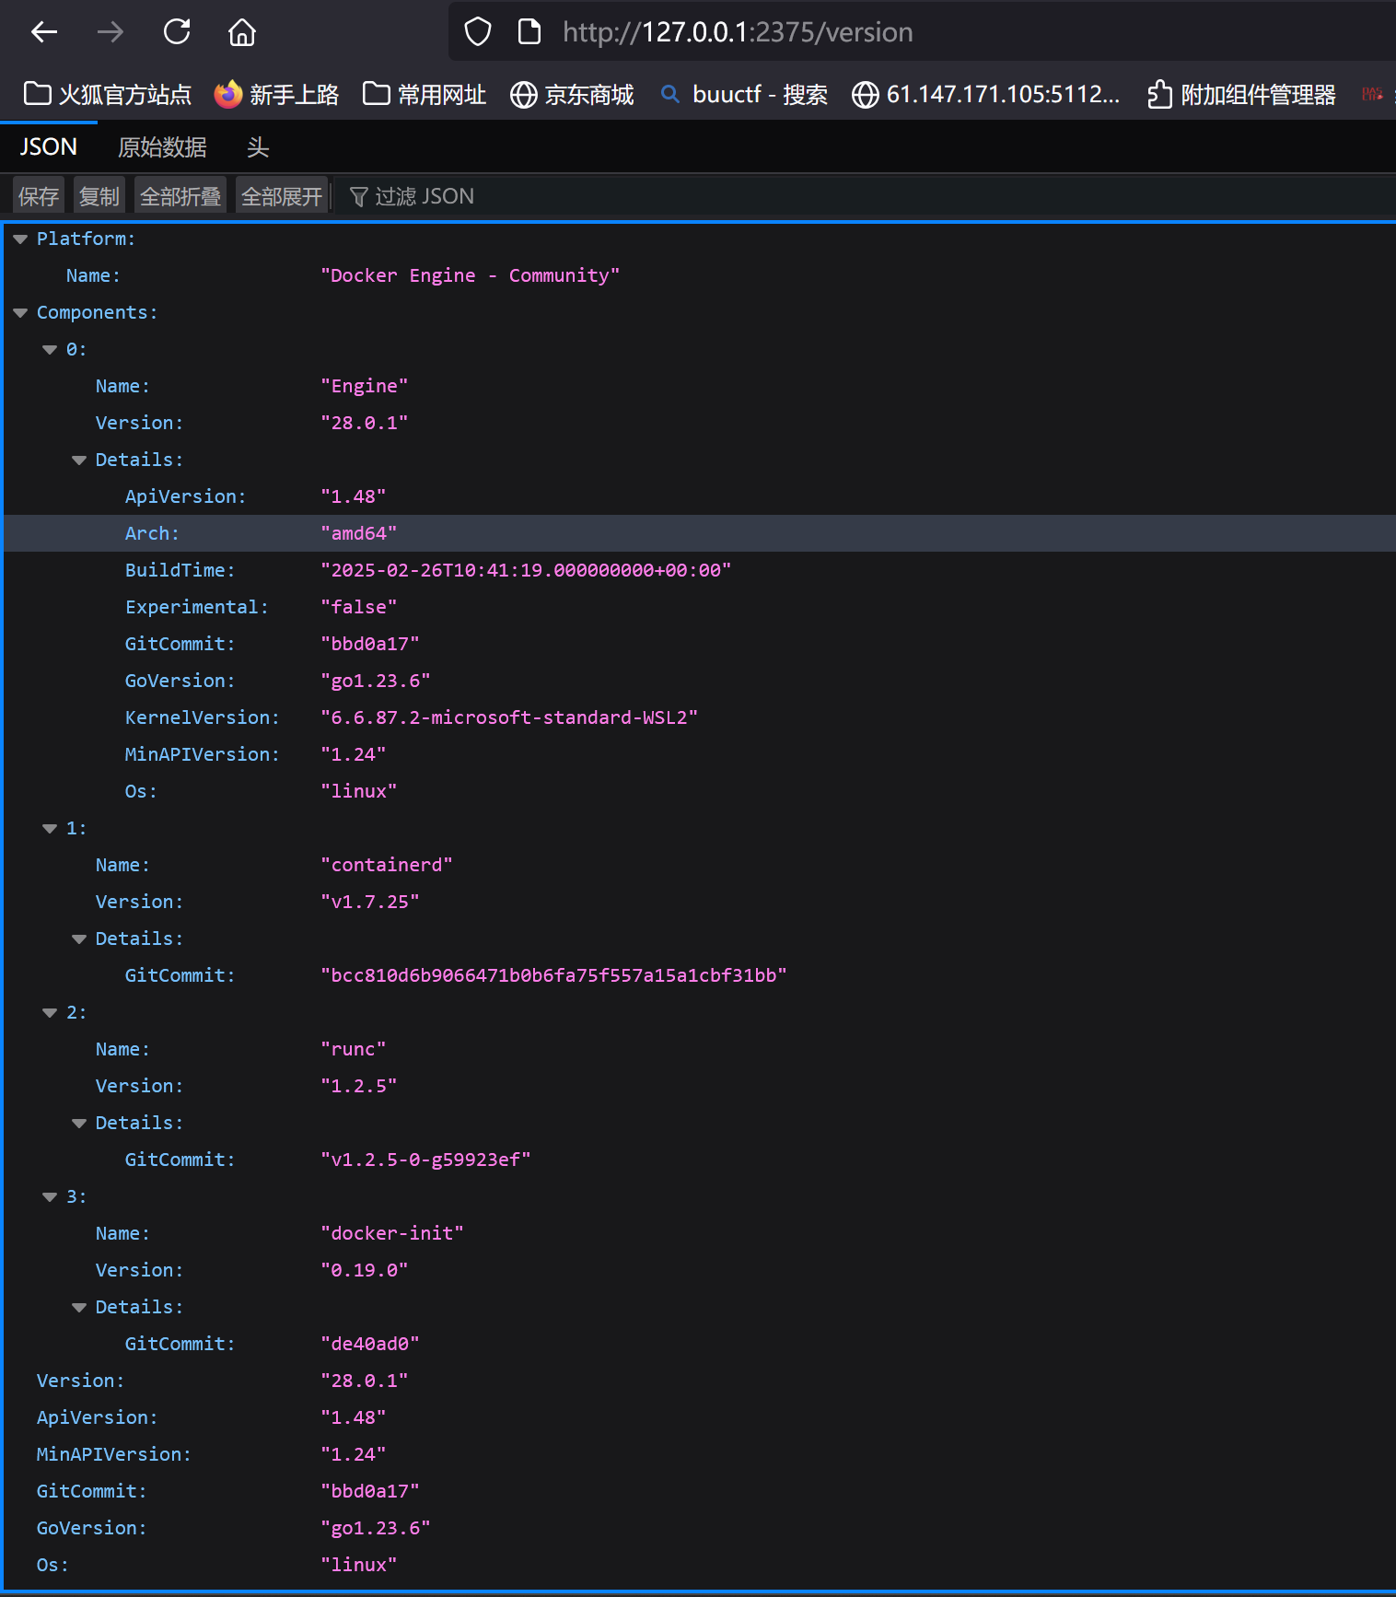Go to the home page icon
The width and height of the screenshot is (1396, 1597).
242,32
